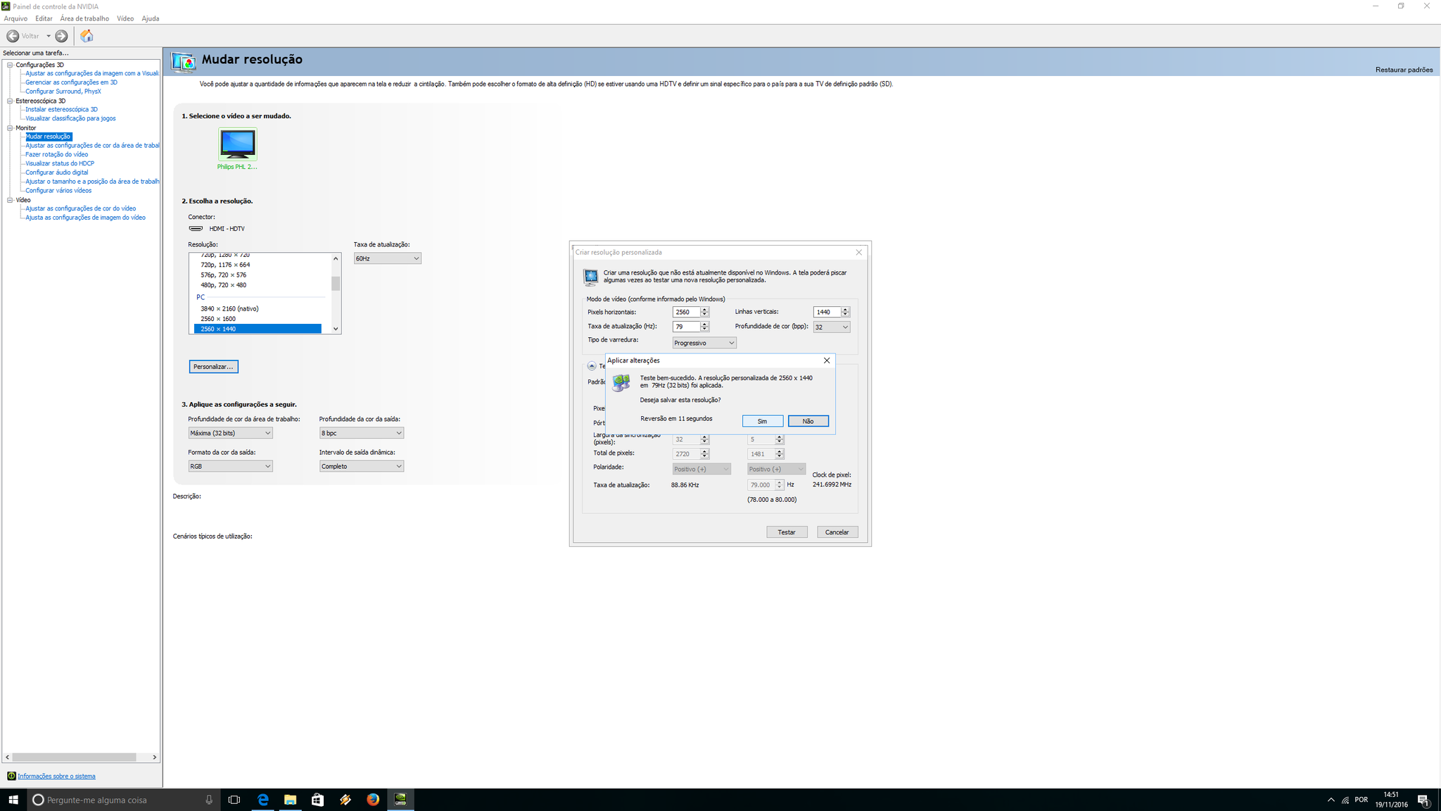Screen dimensions: 1441x811
Task: Increase refresh rate Hz with up stepper
Action: [704, 325]
